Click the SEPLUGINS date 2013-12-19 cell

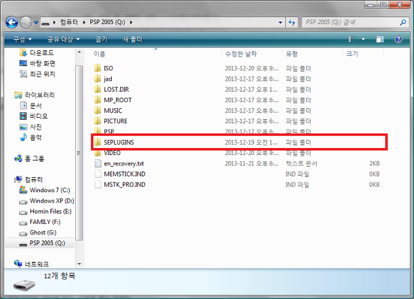251,143
